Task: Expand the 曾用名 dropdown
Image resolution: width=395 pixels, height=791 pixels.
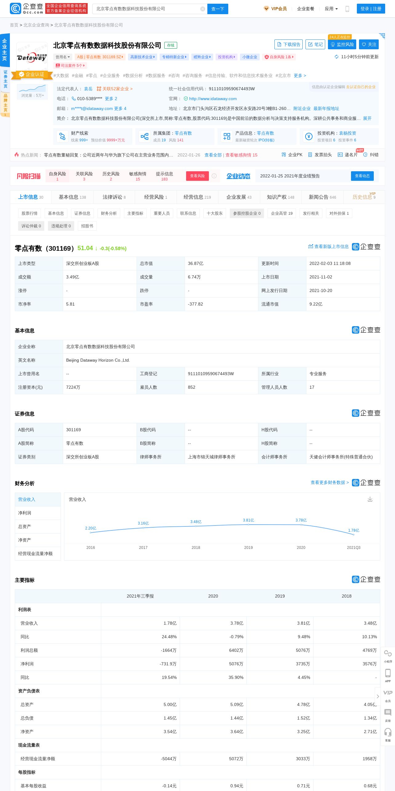Action: (x=63, y=57)
